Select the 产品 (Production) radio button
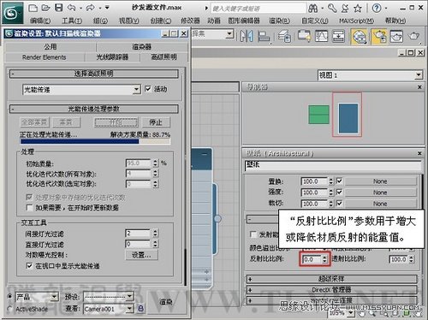 [10, 297]
